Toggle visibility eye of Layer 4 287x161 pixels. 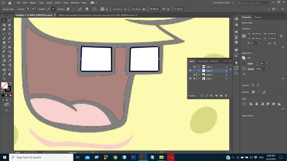click(x=190, y=71)
